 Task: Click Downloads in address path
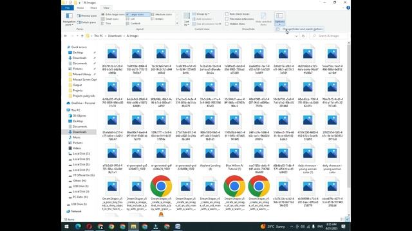[x=115, y=36]
